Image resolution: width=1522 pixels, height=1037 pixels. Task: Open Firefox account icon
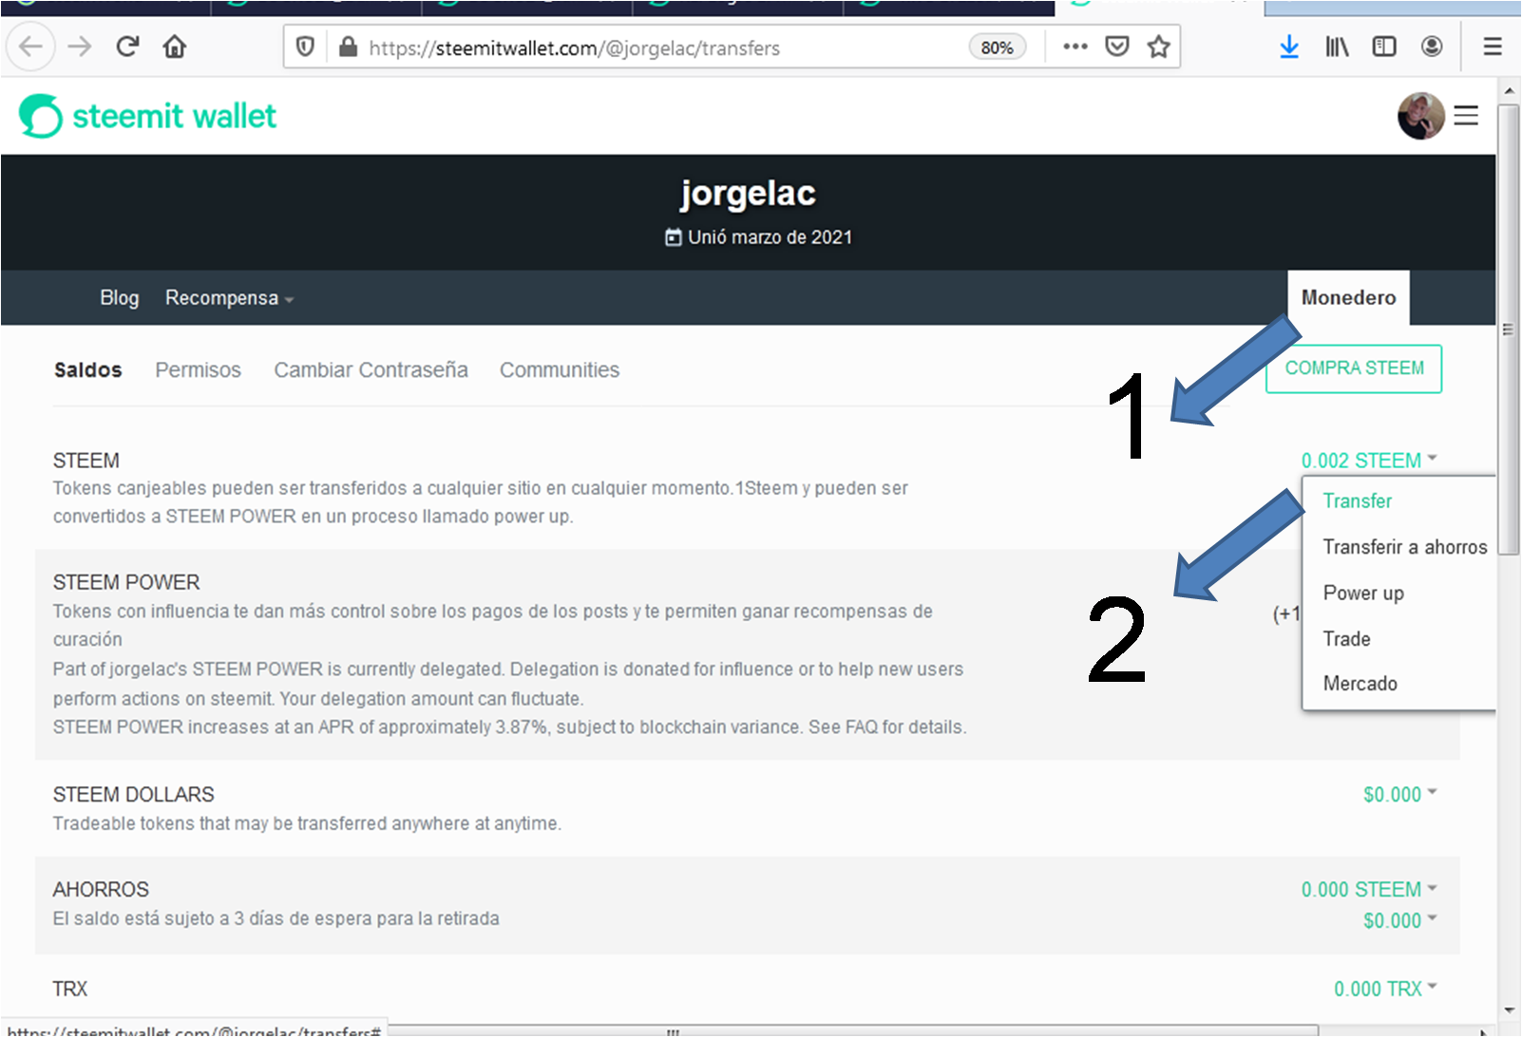[1432, 47]
